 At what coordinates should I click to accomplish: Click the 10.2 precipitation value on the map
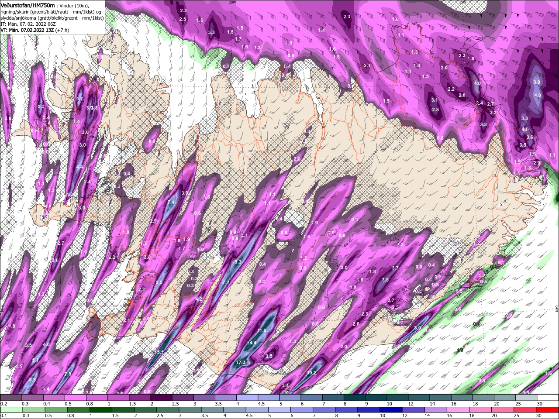[311, 373]
